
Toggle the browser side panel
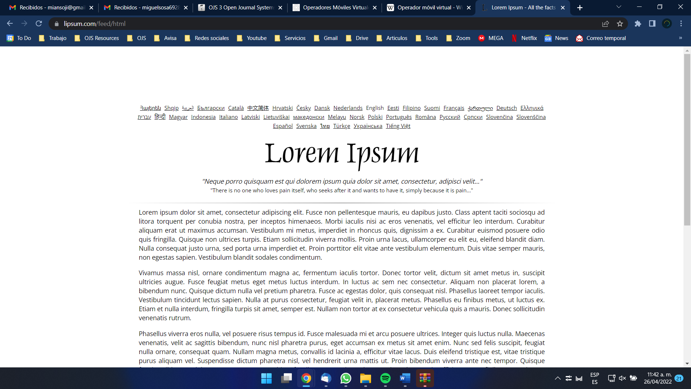click(652, 23)
